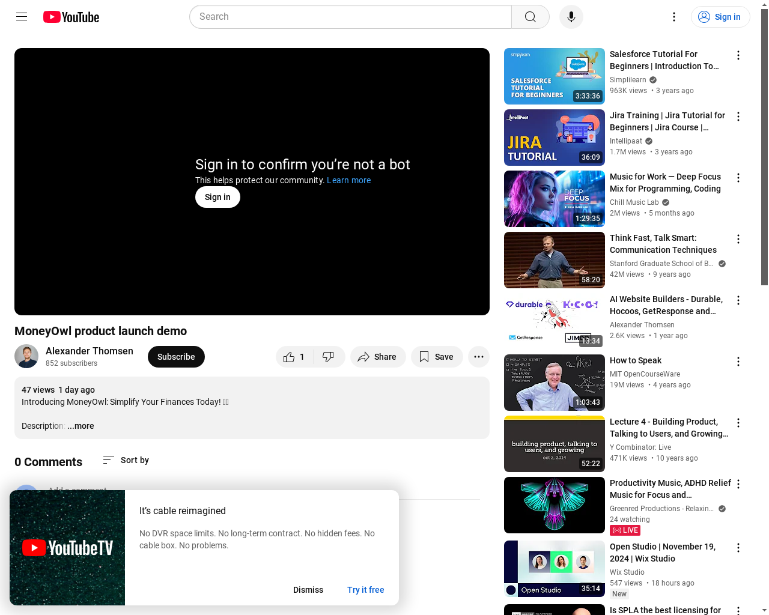Viewport: 769px width, 615px height.
Task: Subscribe to Alexander Thomsen
Action: click(x=176, y=357)
